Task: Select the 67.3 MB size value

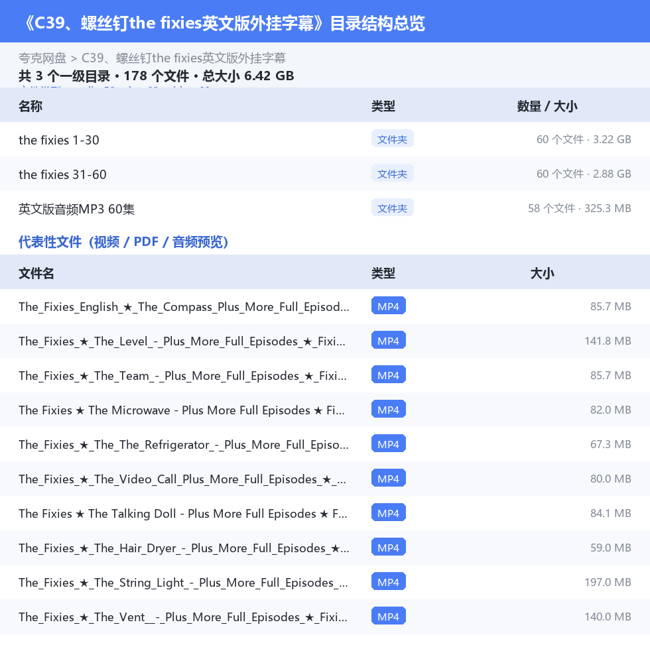Action: 610,444
